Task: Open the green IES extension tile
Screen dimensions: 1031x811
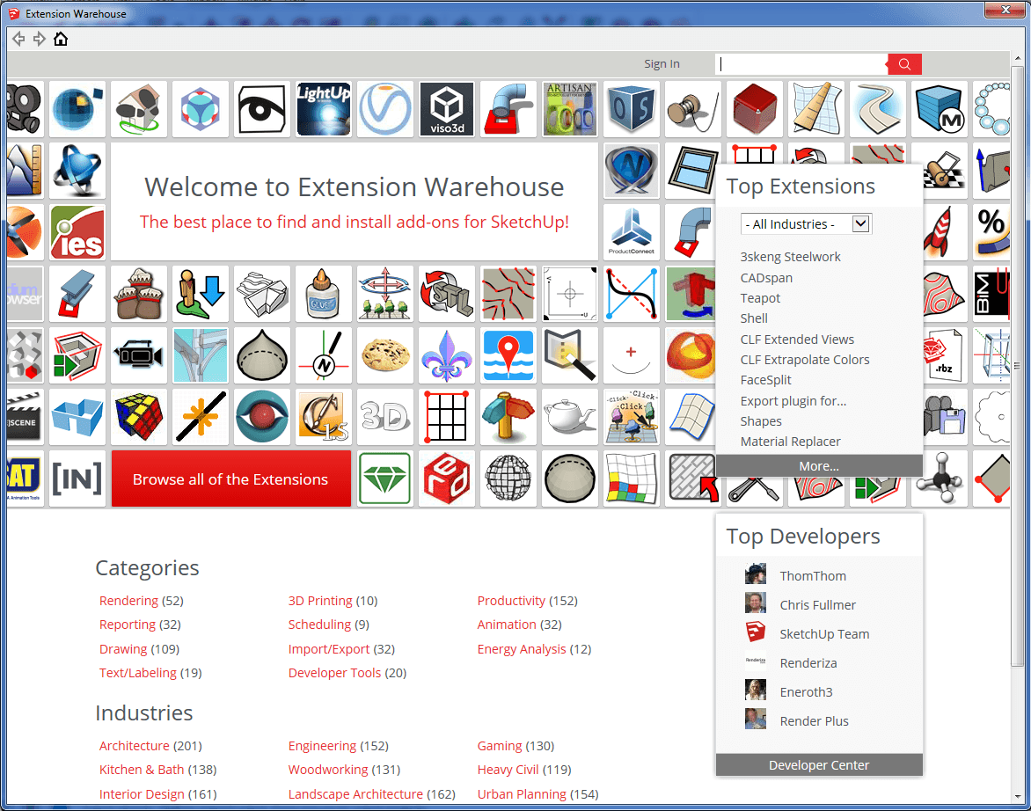Action: point(77,232)
